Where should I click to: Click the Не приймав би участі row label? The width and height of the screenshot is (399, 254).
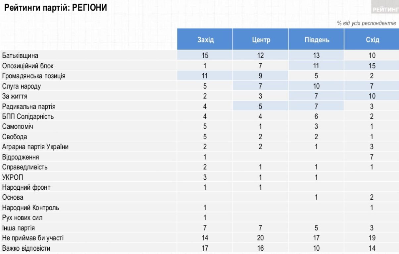click(x=32, y=238)
